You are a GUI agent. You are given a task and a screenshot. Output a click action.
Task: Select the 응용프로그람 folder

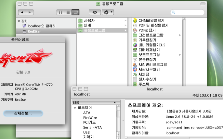pos(102,30)
